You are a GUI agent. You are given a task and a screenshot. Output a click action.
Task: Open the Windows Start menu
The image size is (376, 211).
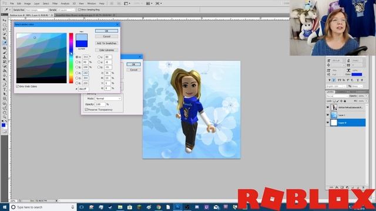4,207
